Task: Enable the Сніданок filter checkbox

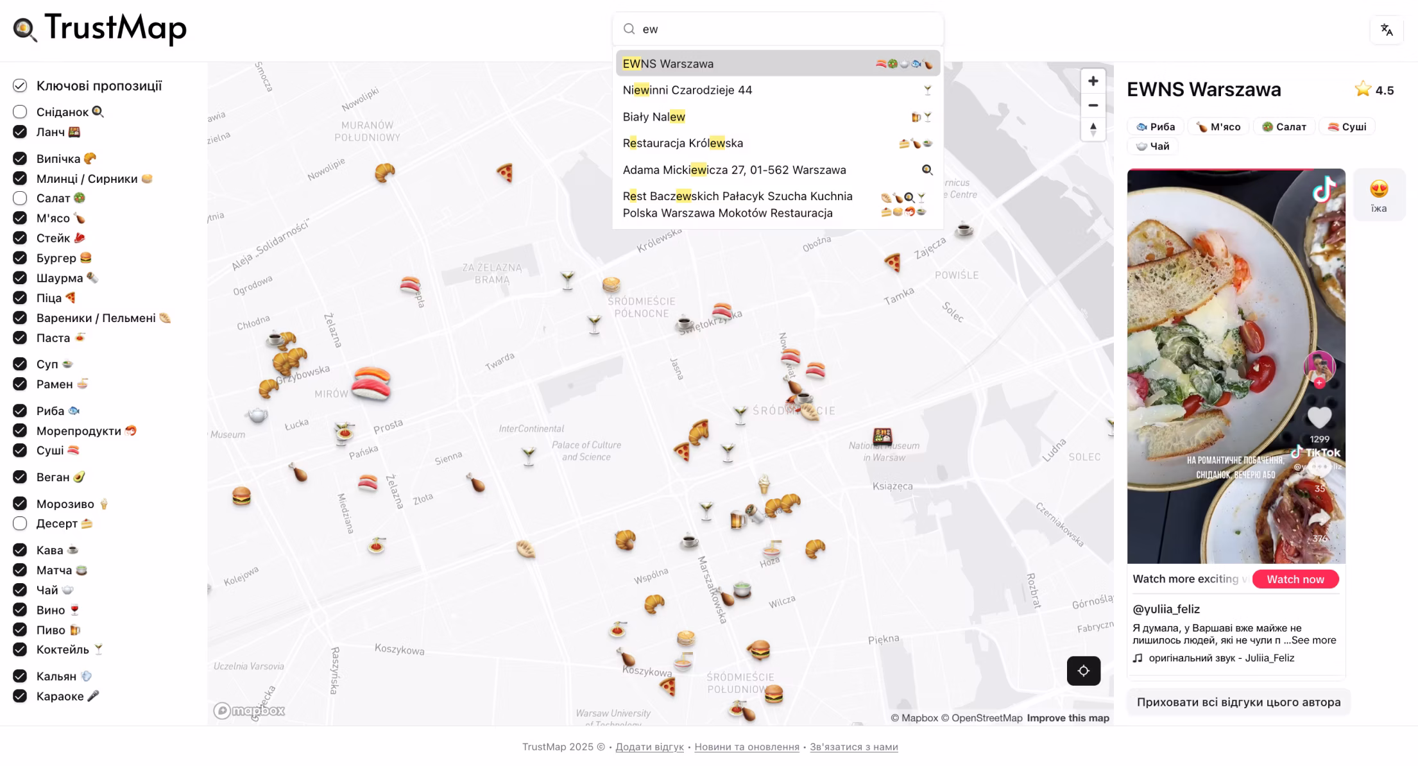Action: [20, 111]
